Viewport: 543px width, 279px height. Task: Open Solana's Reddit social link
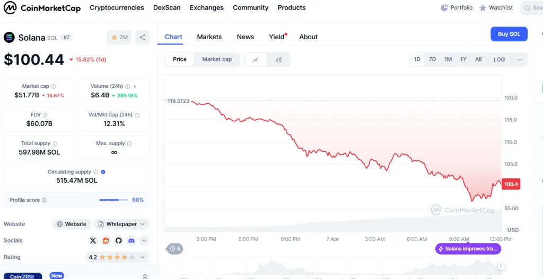(x=106, y=240)
